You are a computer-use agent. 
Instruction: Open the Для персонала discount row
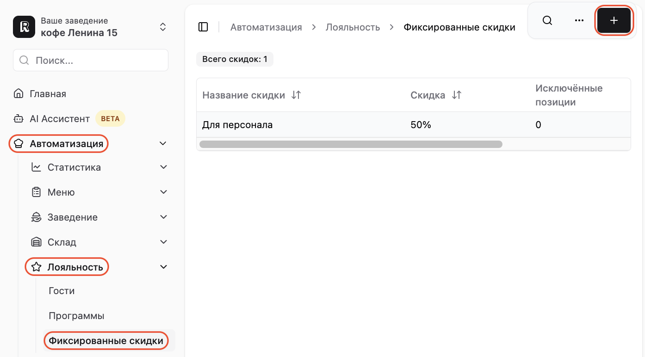pyautogui.click(x=413, y=125)
